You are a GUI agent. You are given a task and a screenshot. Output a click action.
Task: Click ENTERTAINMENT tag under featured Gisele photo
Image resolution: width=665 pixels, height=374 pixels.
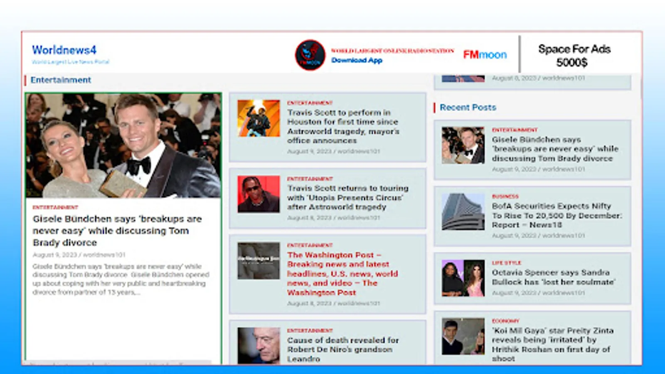55,207
